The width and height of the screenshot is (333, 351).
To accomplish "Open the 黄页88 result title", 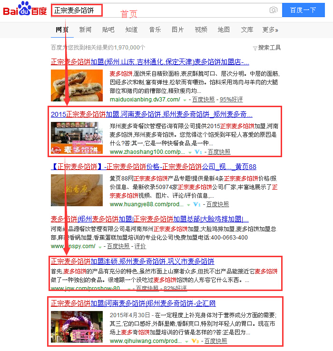I will (x=153, y=167).
